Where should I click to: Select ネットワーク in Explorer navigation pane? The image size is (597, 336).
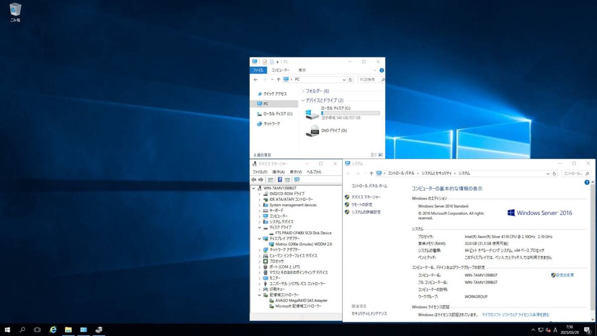[x=272, y=123]
